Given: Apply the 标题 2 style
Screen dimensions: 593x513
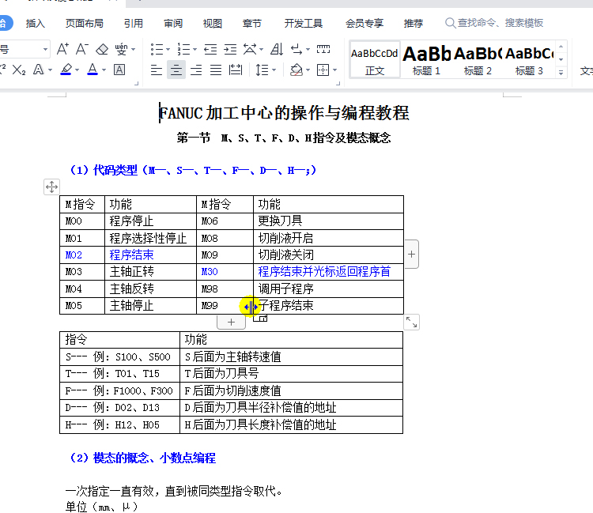Looking at the screenshot, I should pyautogui.click(x=478, y=60).
